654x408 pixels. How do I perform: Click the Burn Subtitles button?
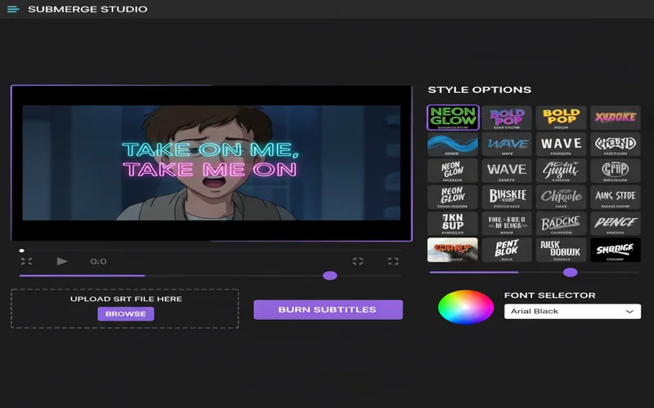coord(328,309)
